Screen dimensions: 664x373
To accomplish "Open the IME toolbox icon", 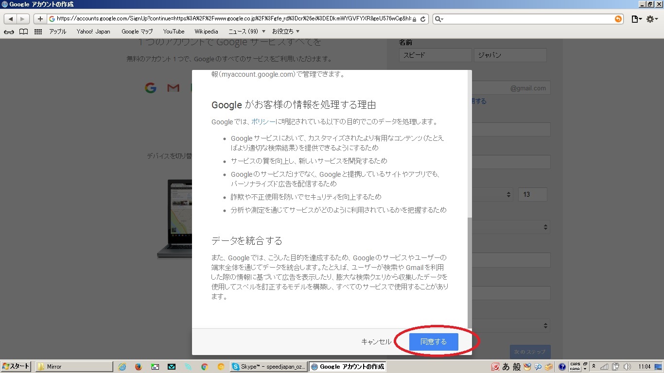I will coord(549,367).
